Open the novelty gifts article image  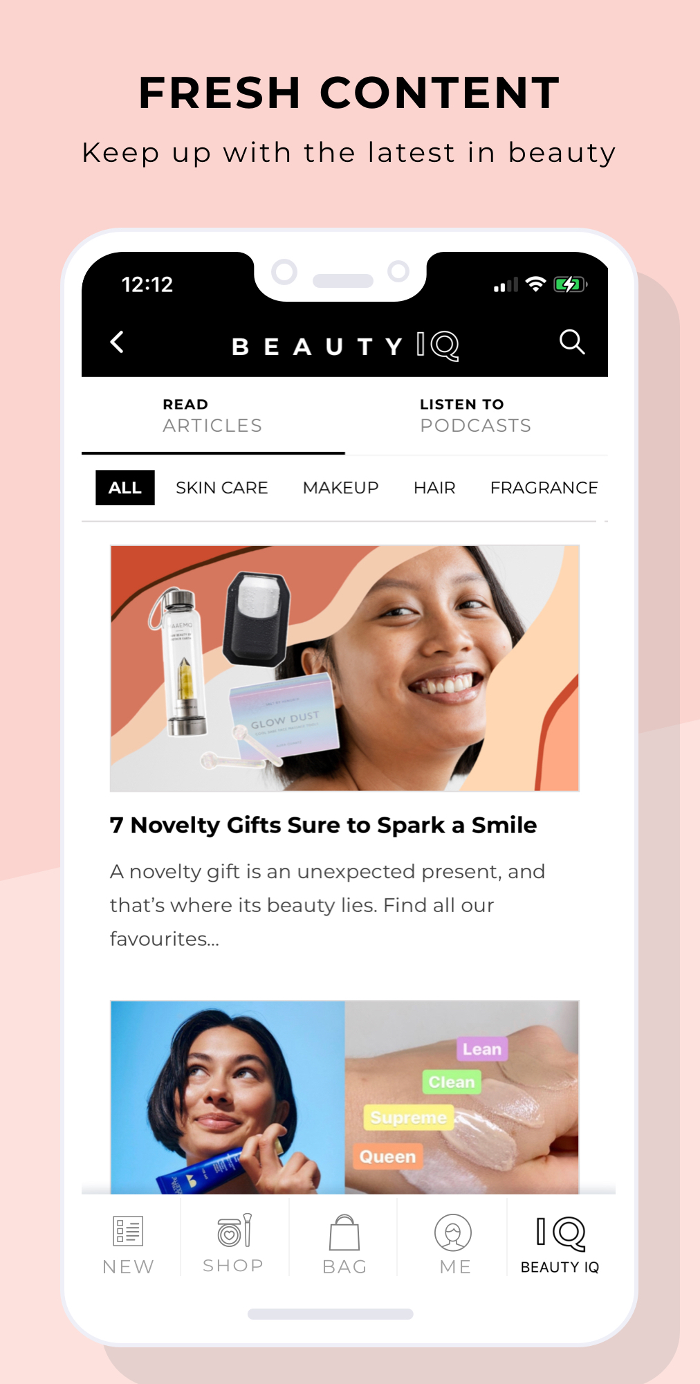coord(344,668)
